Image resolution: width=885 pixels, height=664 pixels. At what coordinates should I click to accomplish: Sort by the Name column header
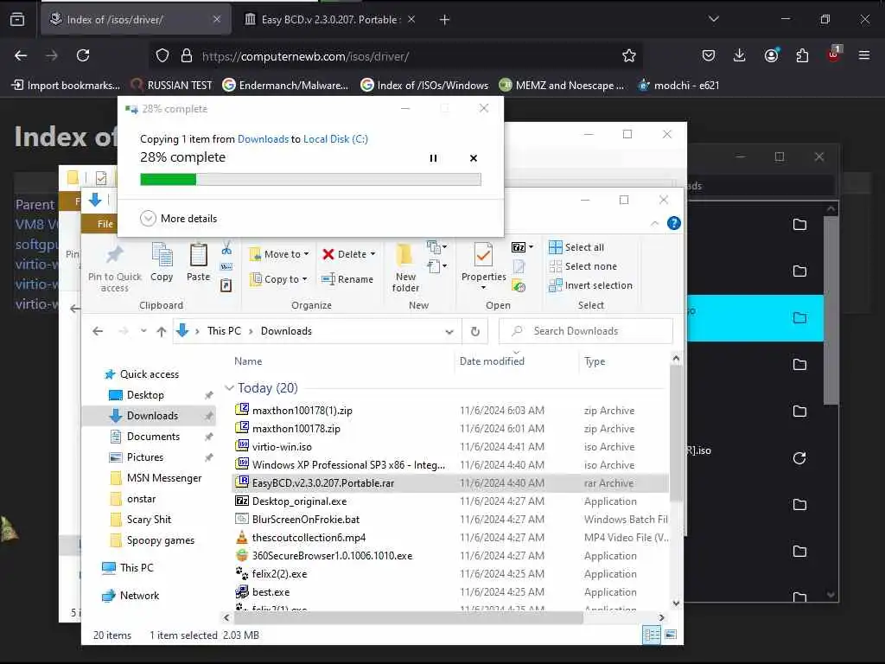pyautogui.click(x=248, y=361)
